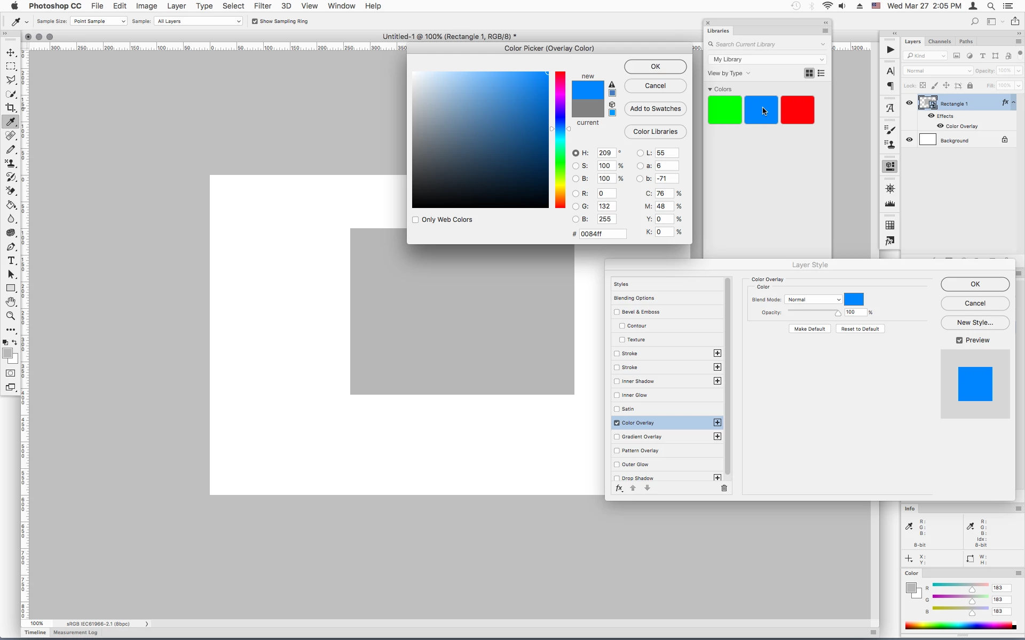The width and height of the screenshot is (1025, 640).
Task: Open the My Library dropdown
Action: (x=768, y=59)
